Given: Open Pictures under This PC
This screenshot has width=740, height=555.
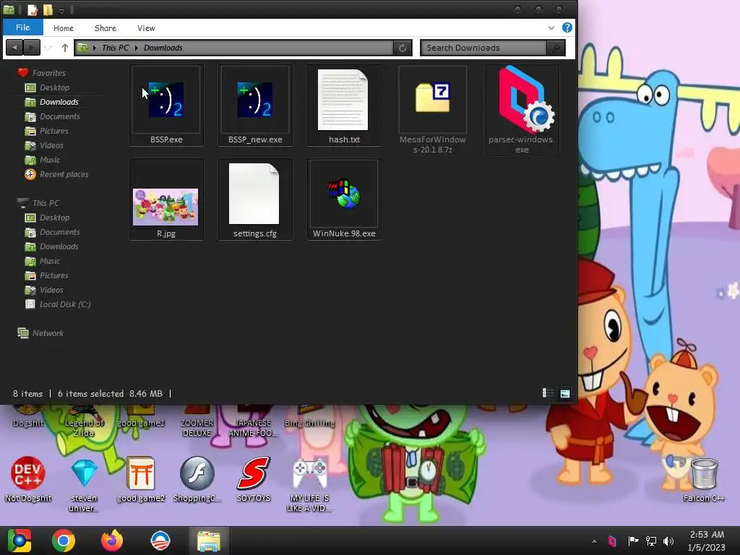Looking at the screenshot, I should coord(46,275).
